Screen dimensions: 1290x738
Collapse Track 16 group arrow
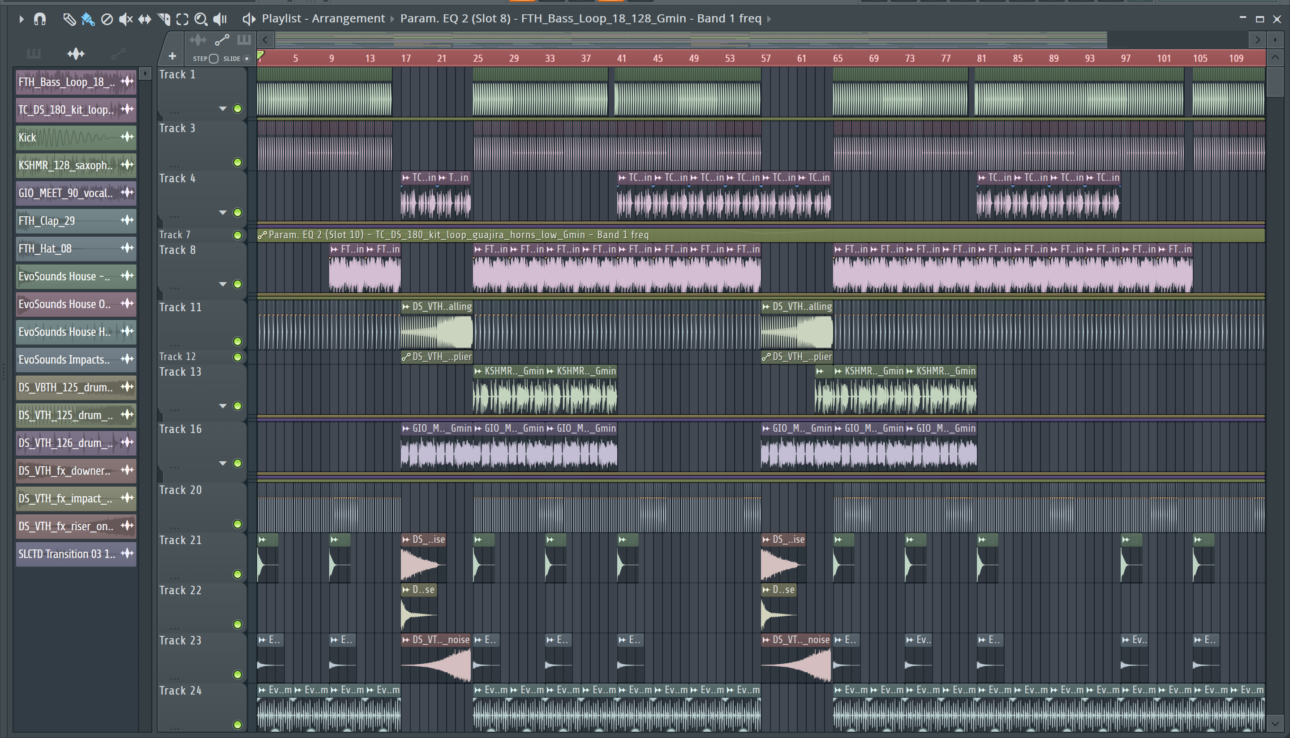[x=223, y=463]
